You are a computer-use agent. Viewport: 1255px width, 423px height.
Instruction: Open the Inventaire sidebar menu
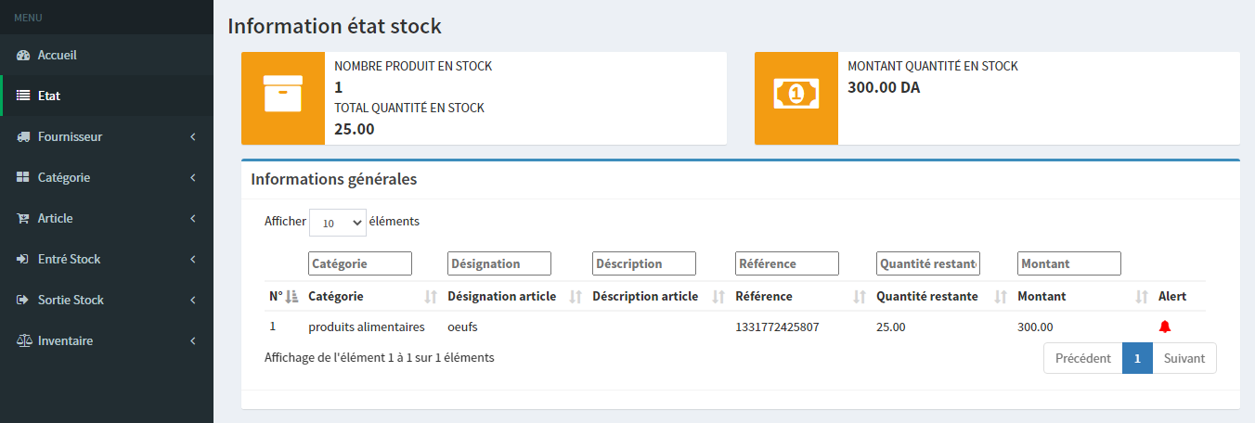107,340
